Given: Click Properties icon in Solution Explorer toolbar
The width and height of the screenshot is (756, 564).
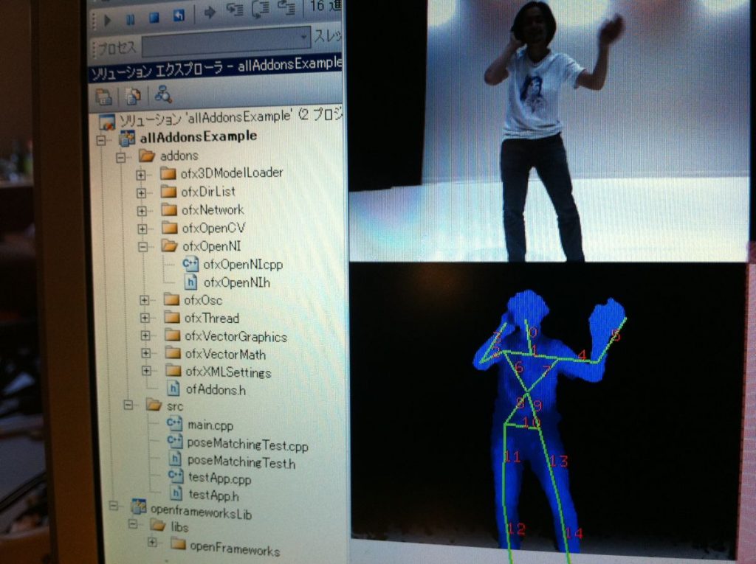Looking at the screenshot, I should click(103, 97).
